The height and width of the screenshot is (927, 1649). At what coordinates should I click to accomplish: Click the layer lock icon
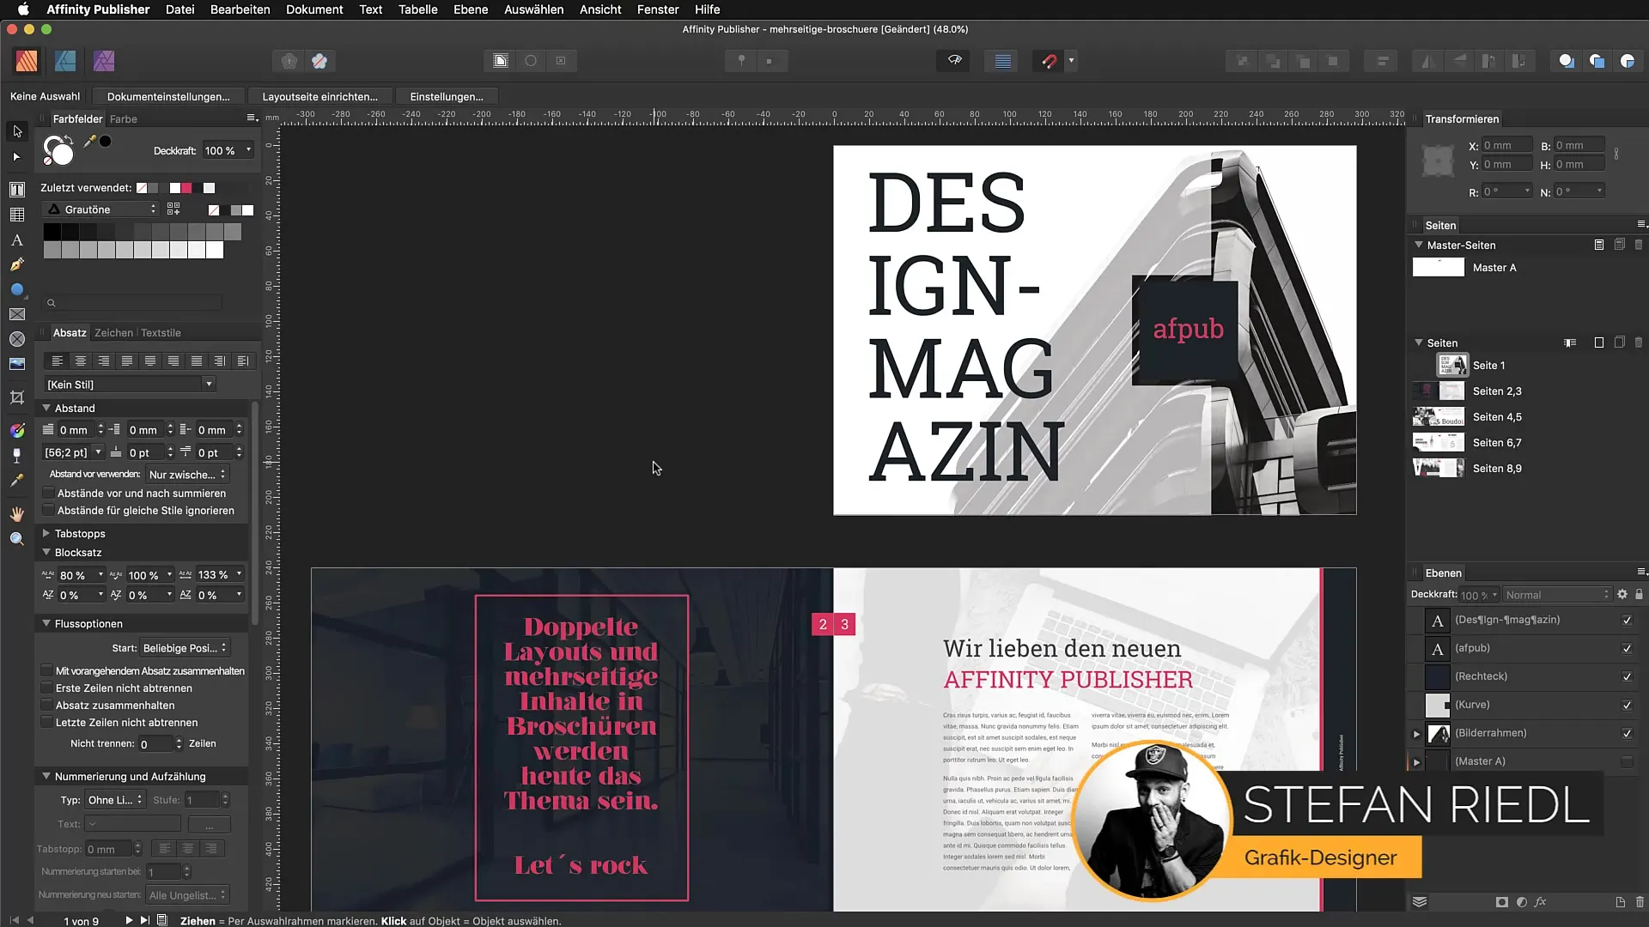[1639, 594]
